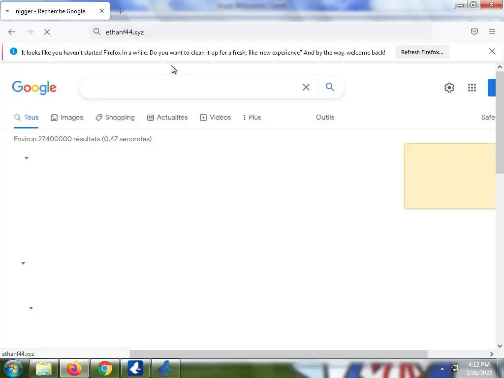Select the Tous search tab

(x=27, y=117)
